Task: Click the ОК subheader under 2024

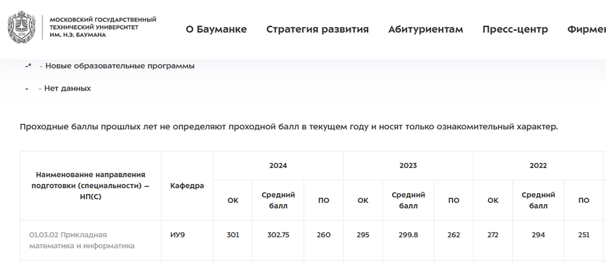Action: point(233,200)
